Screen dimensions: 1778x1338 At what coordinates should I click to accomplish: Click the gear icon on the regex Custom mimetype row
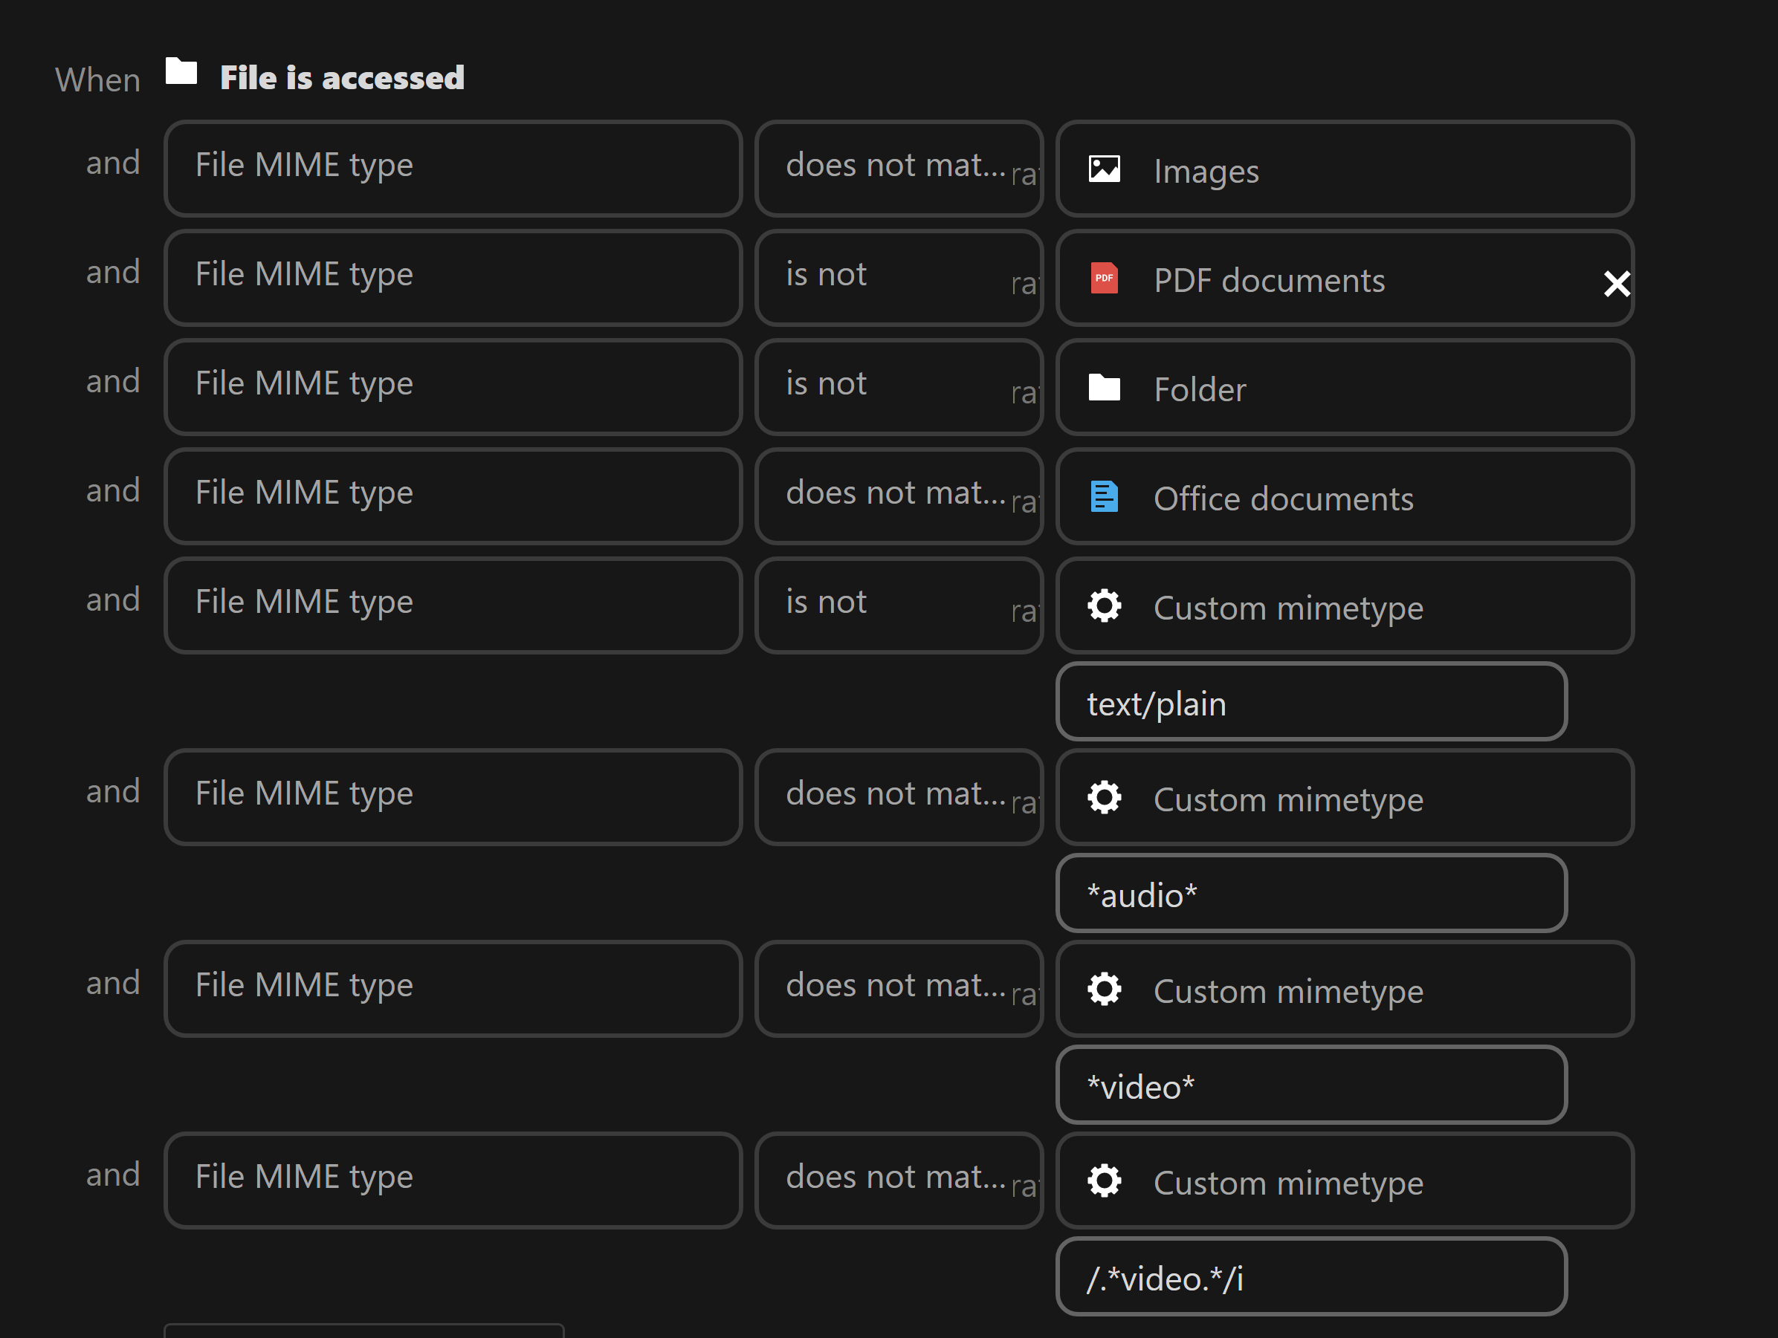tap(1105, 1181)
